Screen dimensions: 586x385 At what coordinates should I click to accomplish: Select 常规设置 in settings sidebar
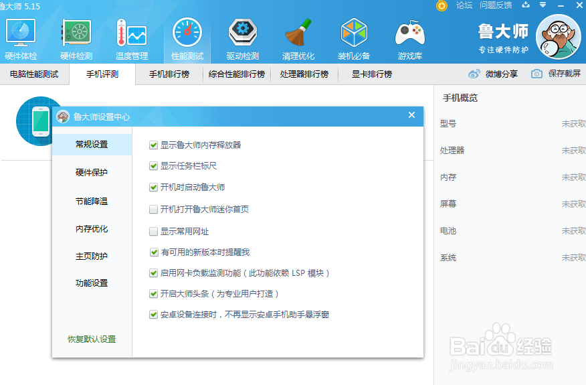(x=92, y=145)
